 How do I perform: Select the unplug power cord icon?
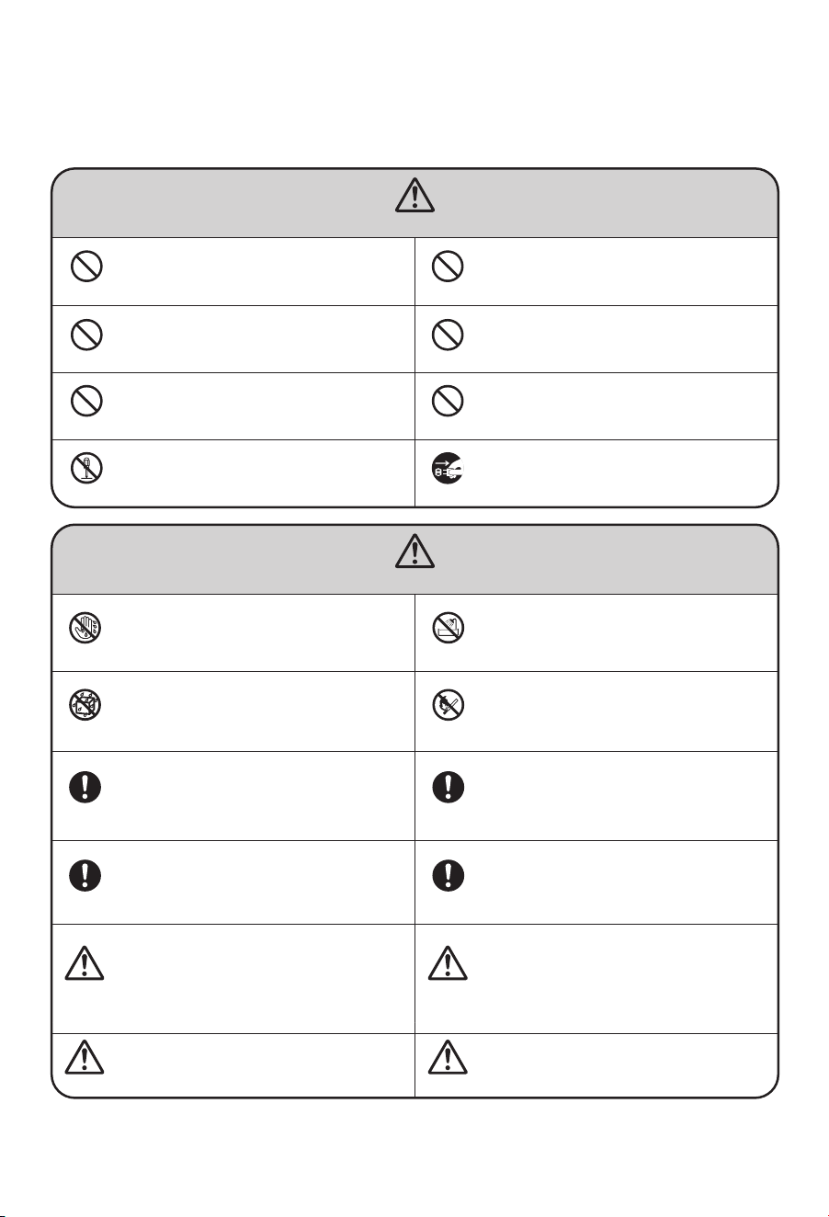coord(448,470)
